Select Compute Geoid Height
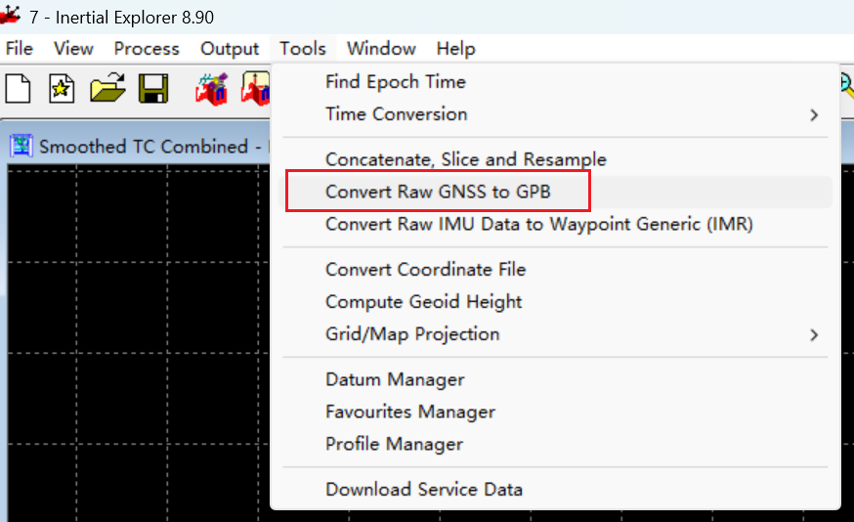The image size is (854, 522). pos(556,301)
